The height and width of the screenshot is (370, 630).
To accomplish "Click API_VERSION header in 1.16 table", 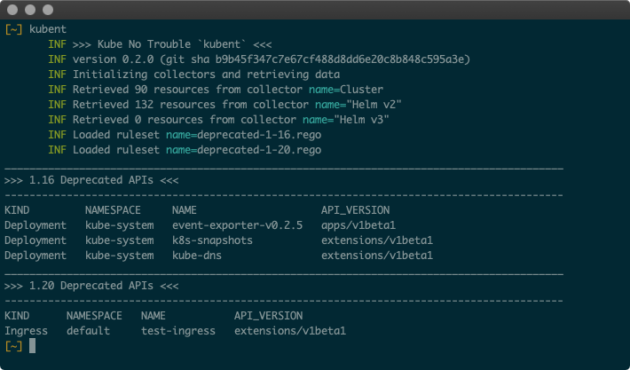I will coord(355,210).
